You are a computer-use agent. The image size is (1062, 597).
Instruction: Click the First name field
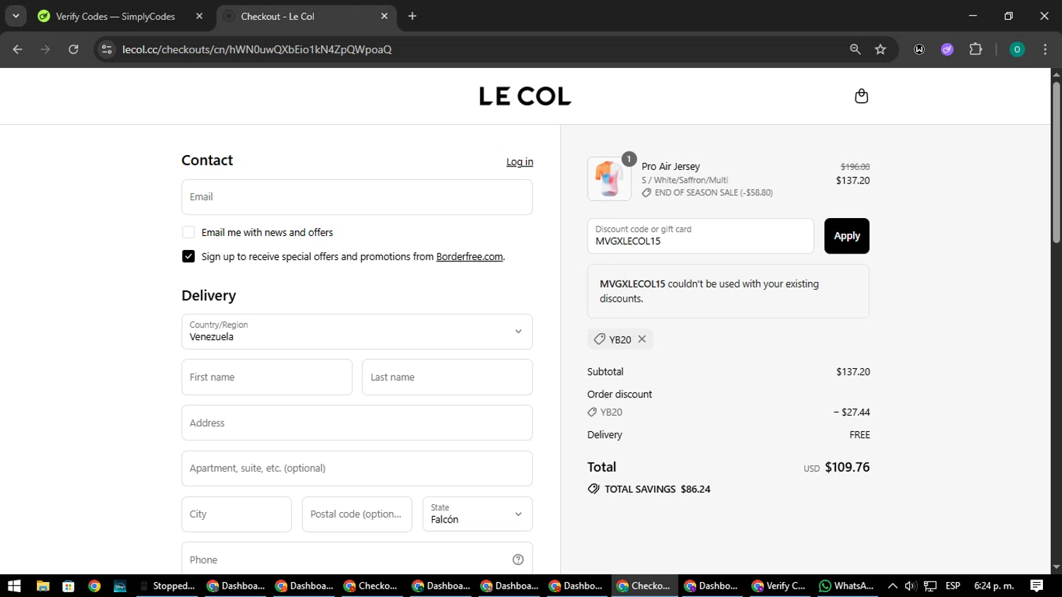click(267, 377)
